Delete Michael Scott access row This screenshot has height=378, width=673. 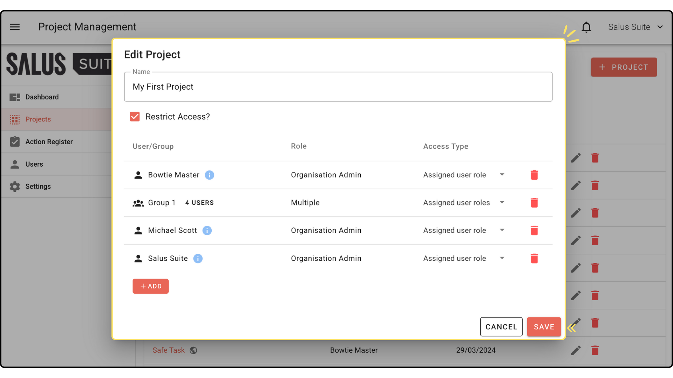(534, 230)
